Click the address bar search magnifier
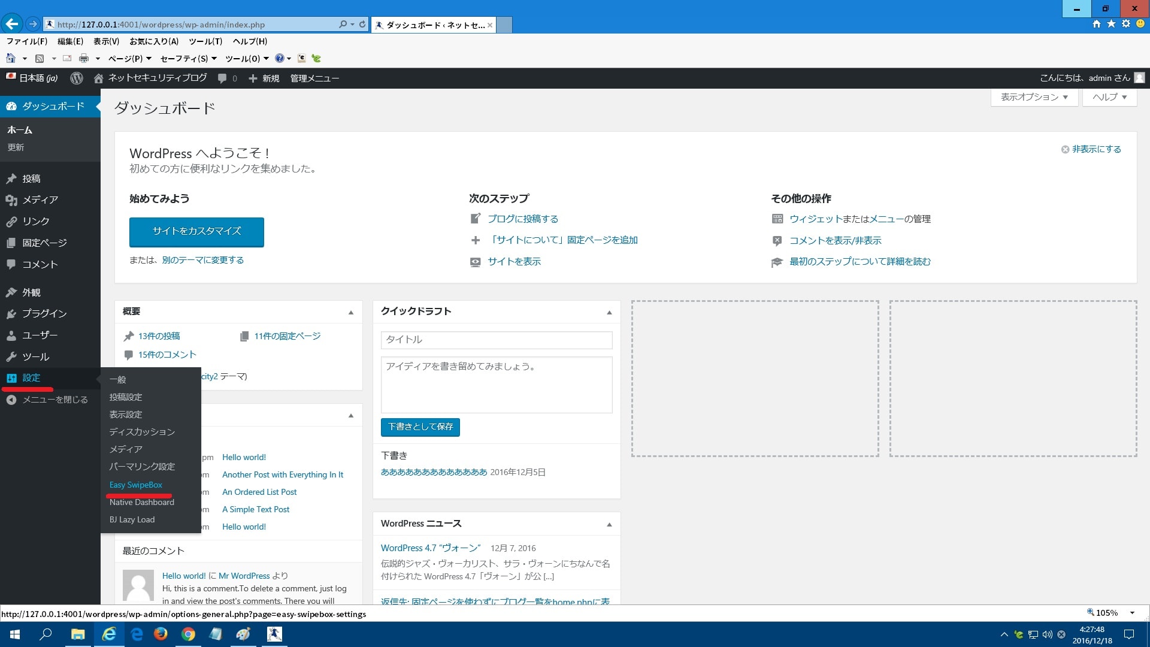1150x647 pixels. coord(343,25)
